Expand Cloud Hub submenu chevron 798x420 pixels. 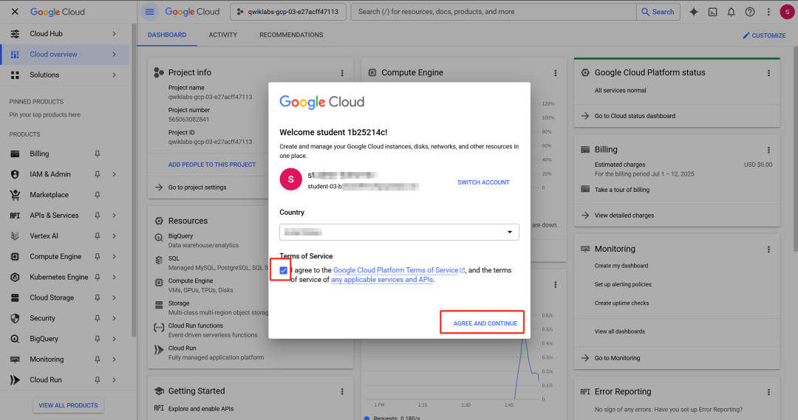pos(114,33)
